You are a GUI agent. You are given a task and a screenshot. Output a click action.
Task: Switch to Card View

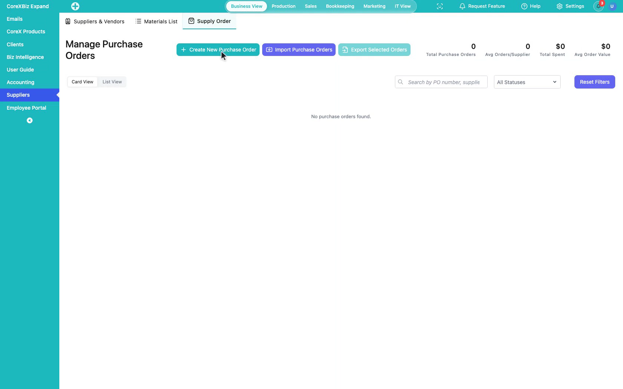pyautogui.click(x=82, y=82)
